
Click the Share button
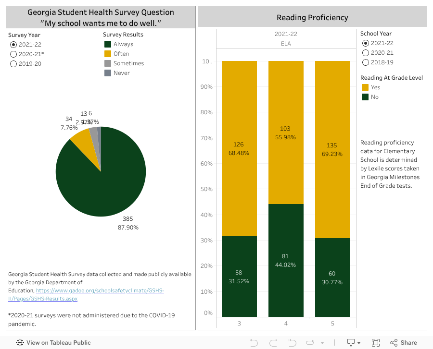(x=403, y=342)
